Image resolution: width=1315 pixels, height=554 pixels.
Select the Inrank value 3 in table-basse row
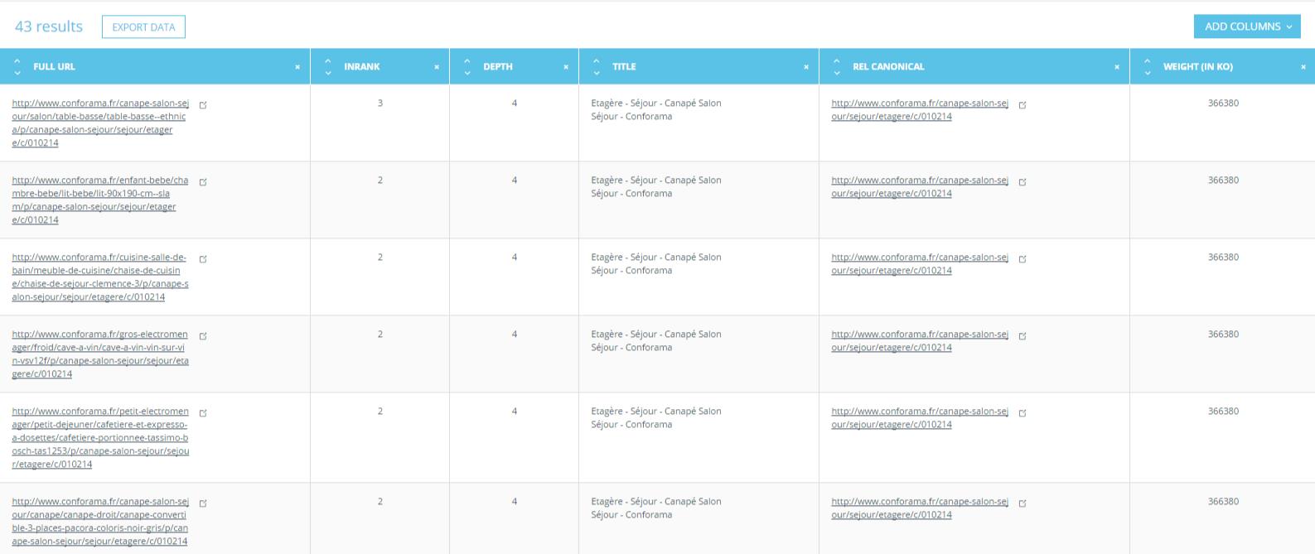[x=380, y=104]
